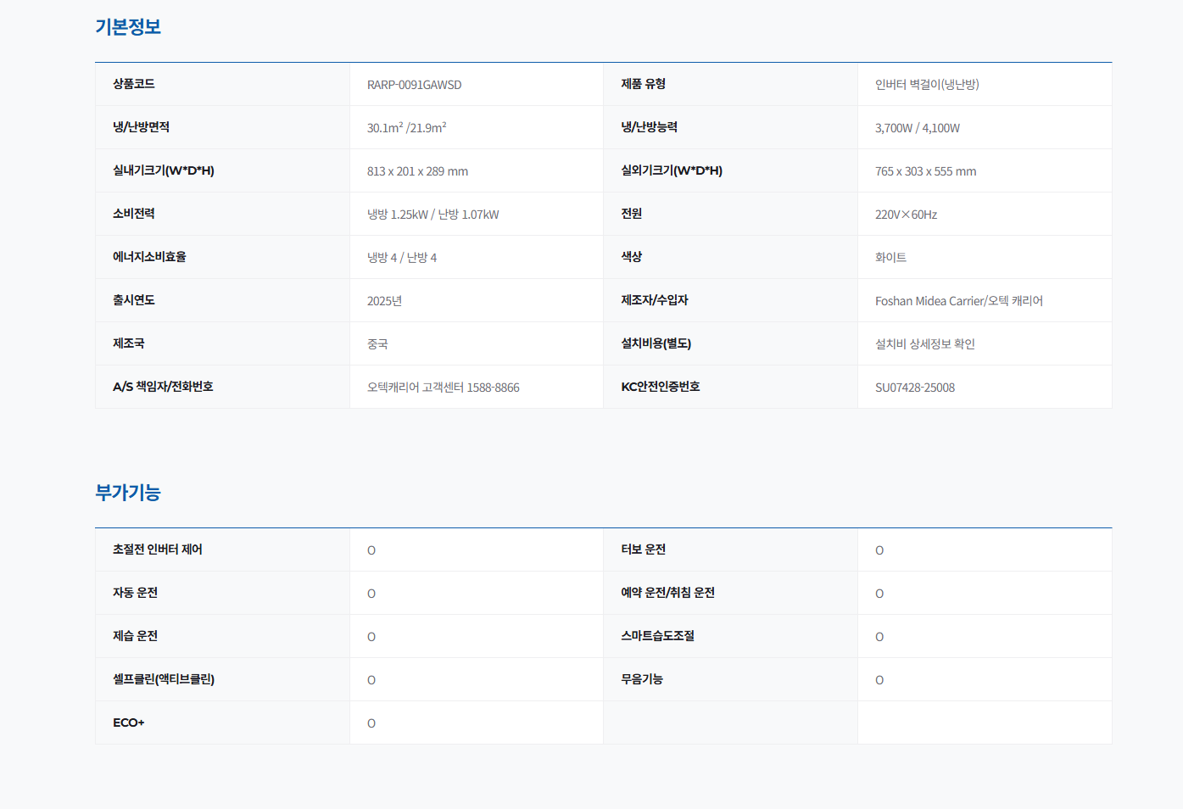Click product code RARP-0091GAWSD
Image resolution: width=1183 pixels, height=809 pixels.
414,85
